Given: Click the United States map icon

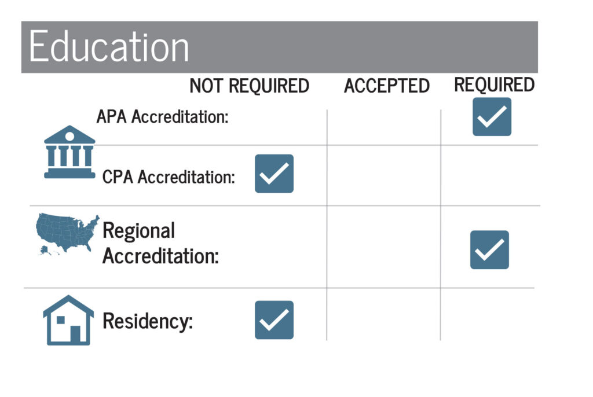Looking at the screenshot, I should pos(68,234).
